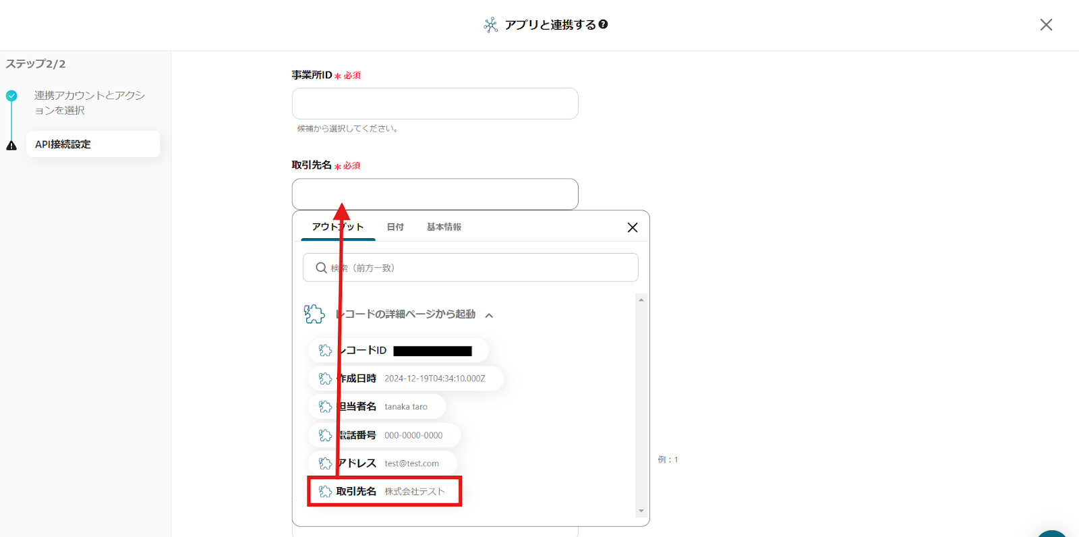Click the 取引先名 field label above the input
This screenshot has width=1079, height=537.
(312, 165)
